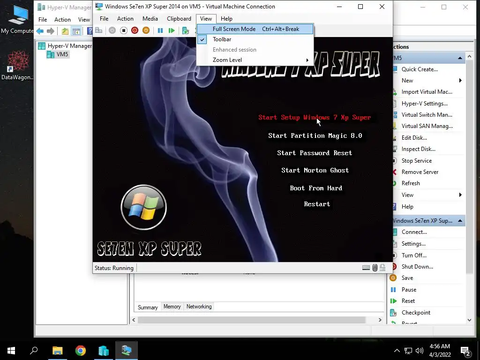Select Full Screen Mode in View menu

point(255,29)
